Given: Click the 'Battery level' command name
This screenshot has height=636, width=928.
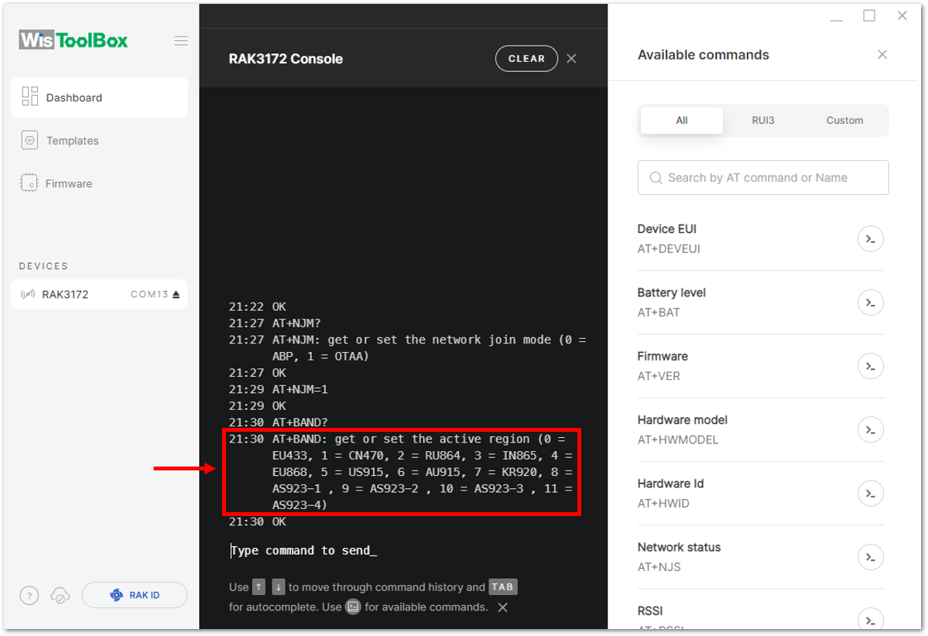Looking at the screenshot, I should (x=671, y=292).
